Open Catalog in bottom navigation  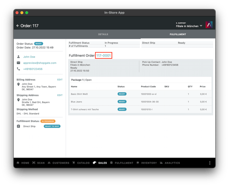pos(81,163)
